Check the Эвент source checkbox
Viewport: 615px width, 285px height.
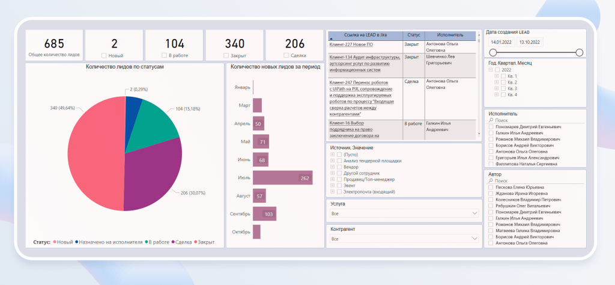click(340, 185)
